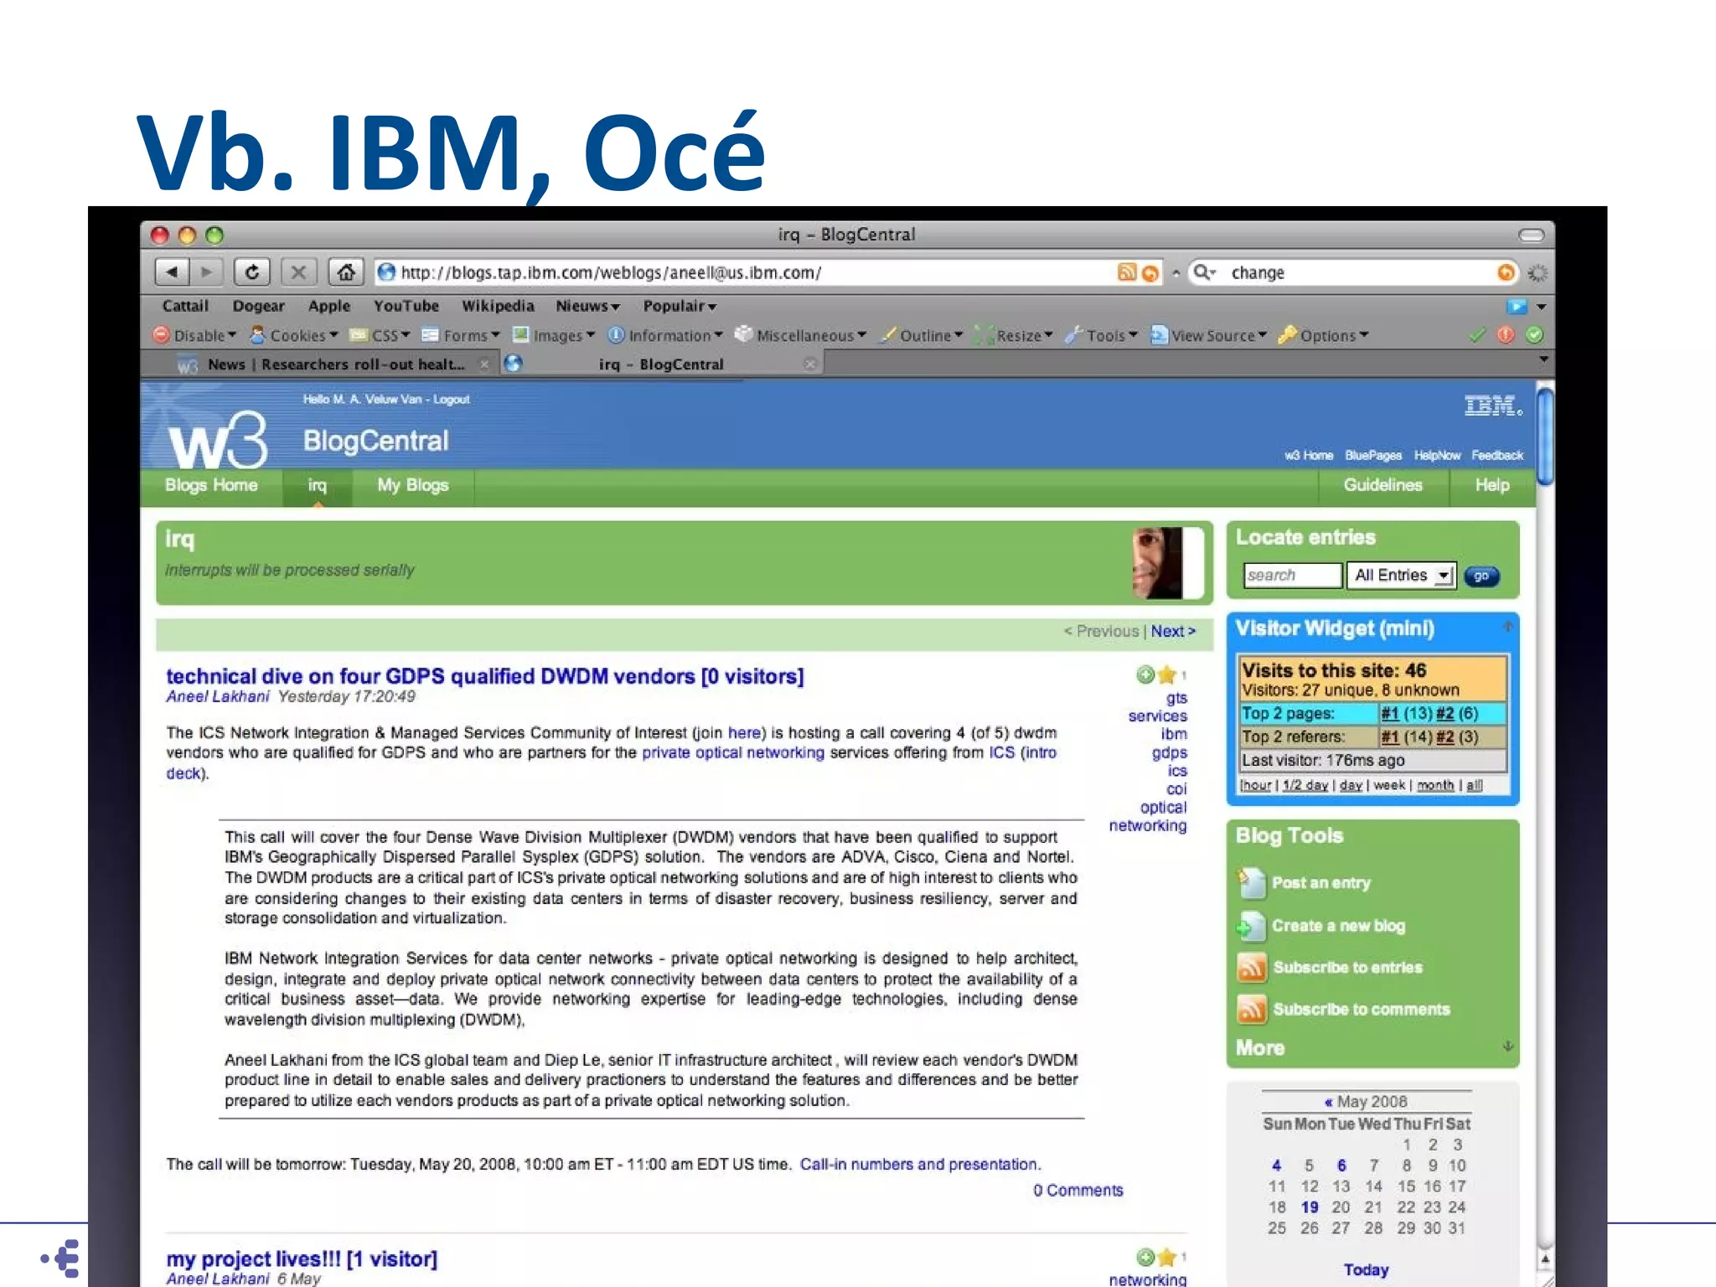Click the red error indicator in developer toolbar
This screenshot has height=1287, width=1716.
[1506, 335]
